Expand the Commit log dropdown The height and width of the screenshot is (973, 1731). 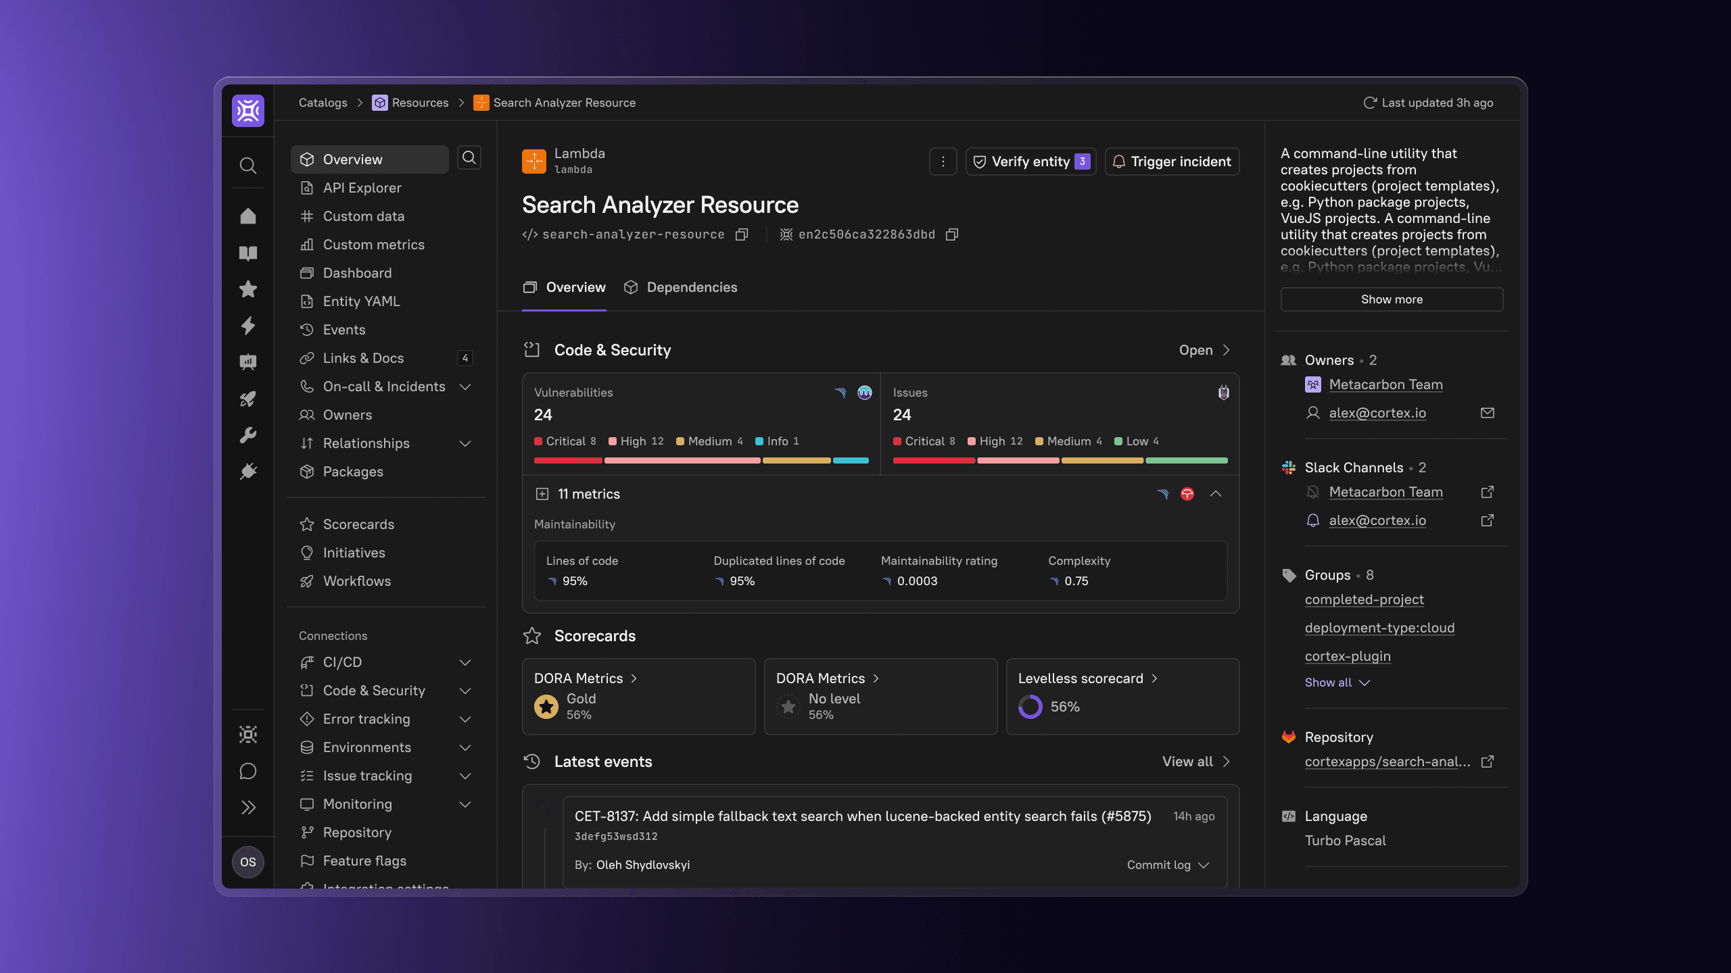(x=1168, y=865)
